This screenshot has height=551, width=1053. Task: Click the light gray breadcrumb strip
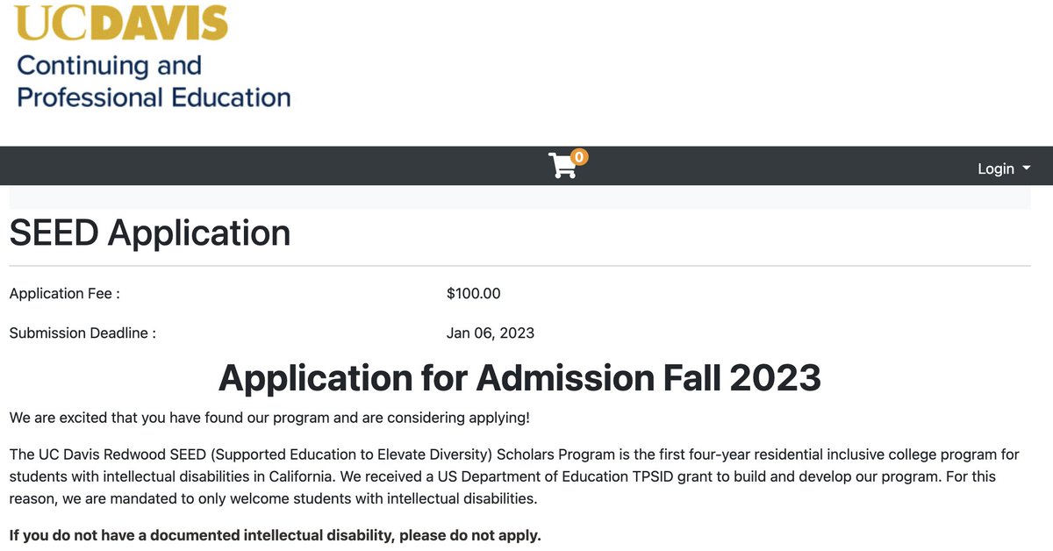519,197
